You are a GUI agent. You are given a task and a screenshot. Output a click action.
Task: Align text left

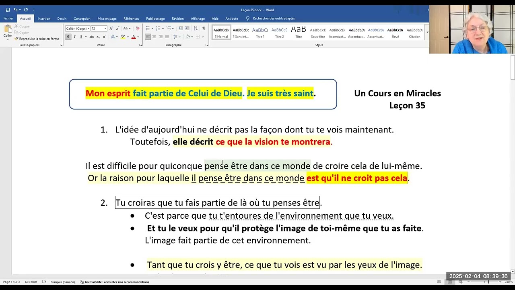148,37
